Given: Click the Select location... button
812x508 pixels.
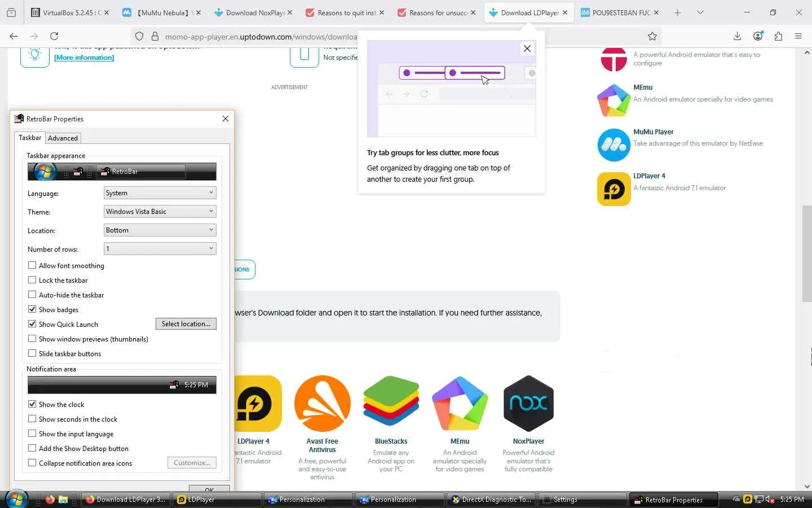Looking at the screenshot, I should pyautogui.click(x=186, y=324).
